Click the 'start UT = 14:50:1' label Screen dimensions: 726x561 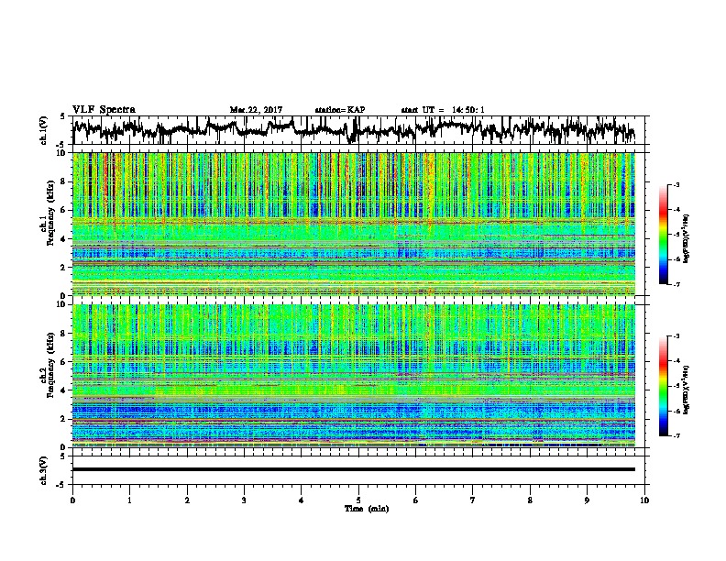point(443,110)
